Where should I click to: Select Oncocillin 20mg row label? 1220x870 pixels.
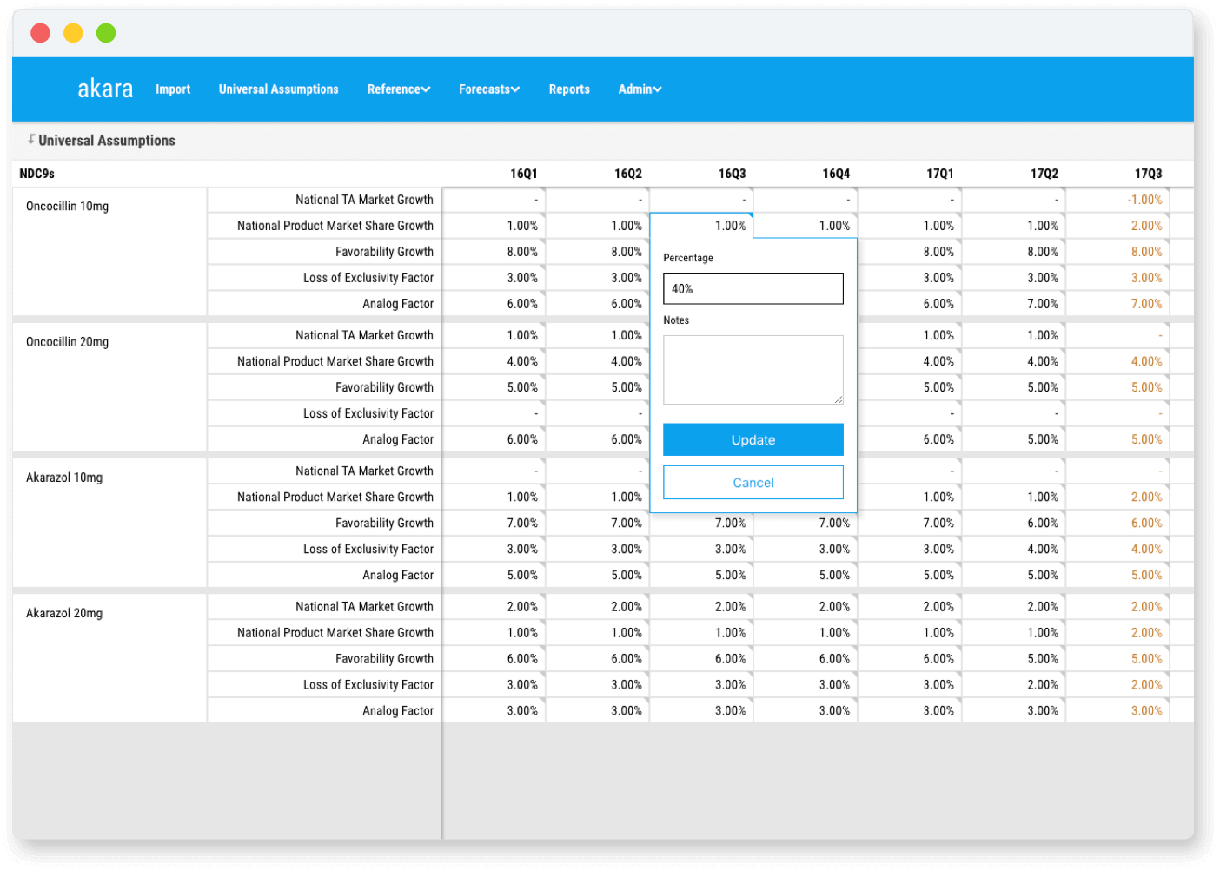tap(68, 342)
